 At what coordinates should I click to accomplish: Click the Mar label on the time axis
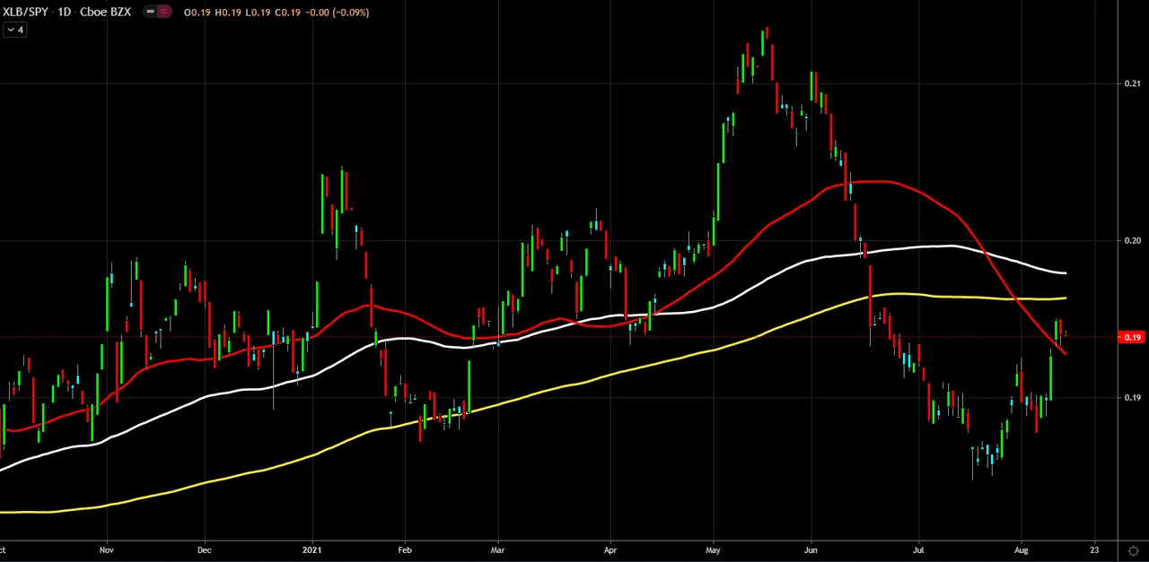(x=496, y=549)
